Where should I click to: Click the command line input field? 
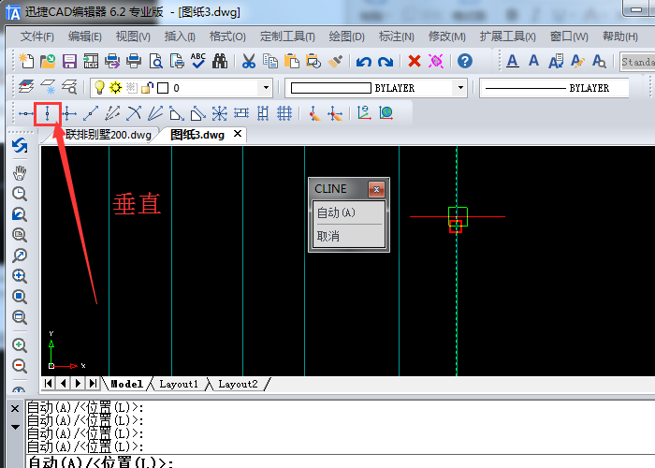click(340, 461)
